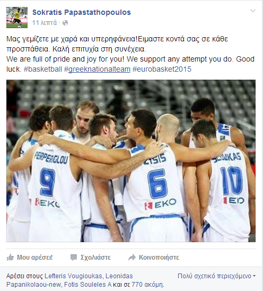Viewport: 263px width, 291px height.
Task: Show the '770 ακόμη' other likers
Action: (x=147, y=284)
